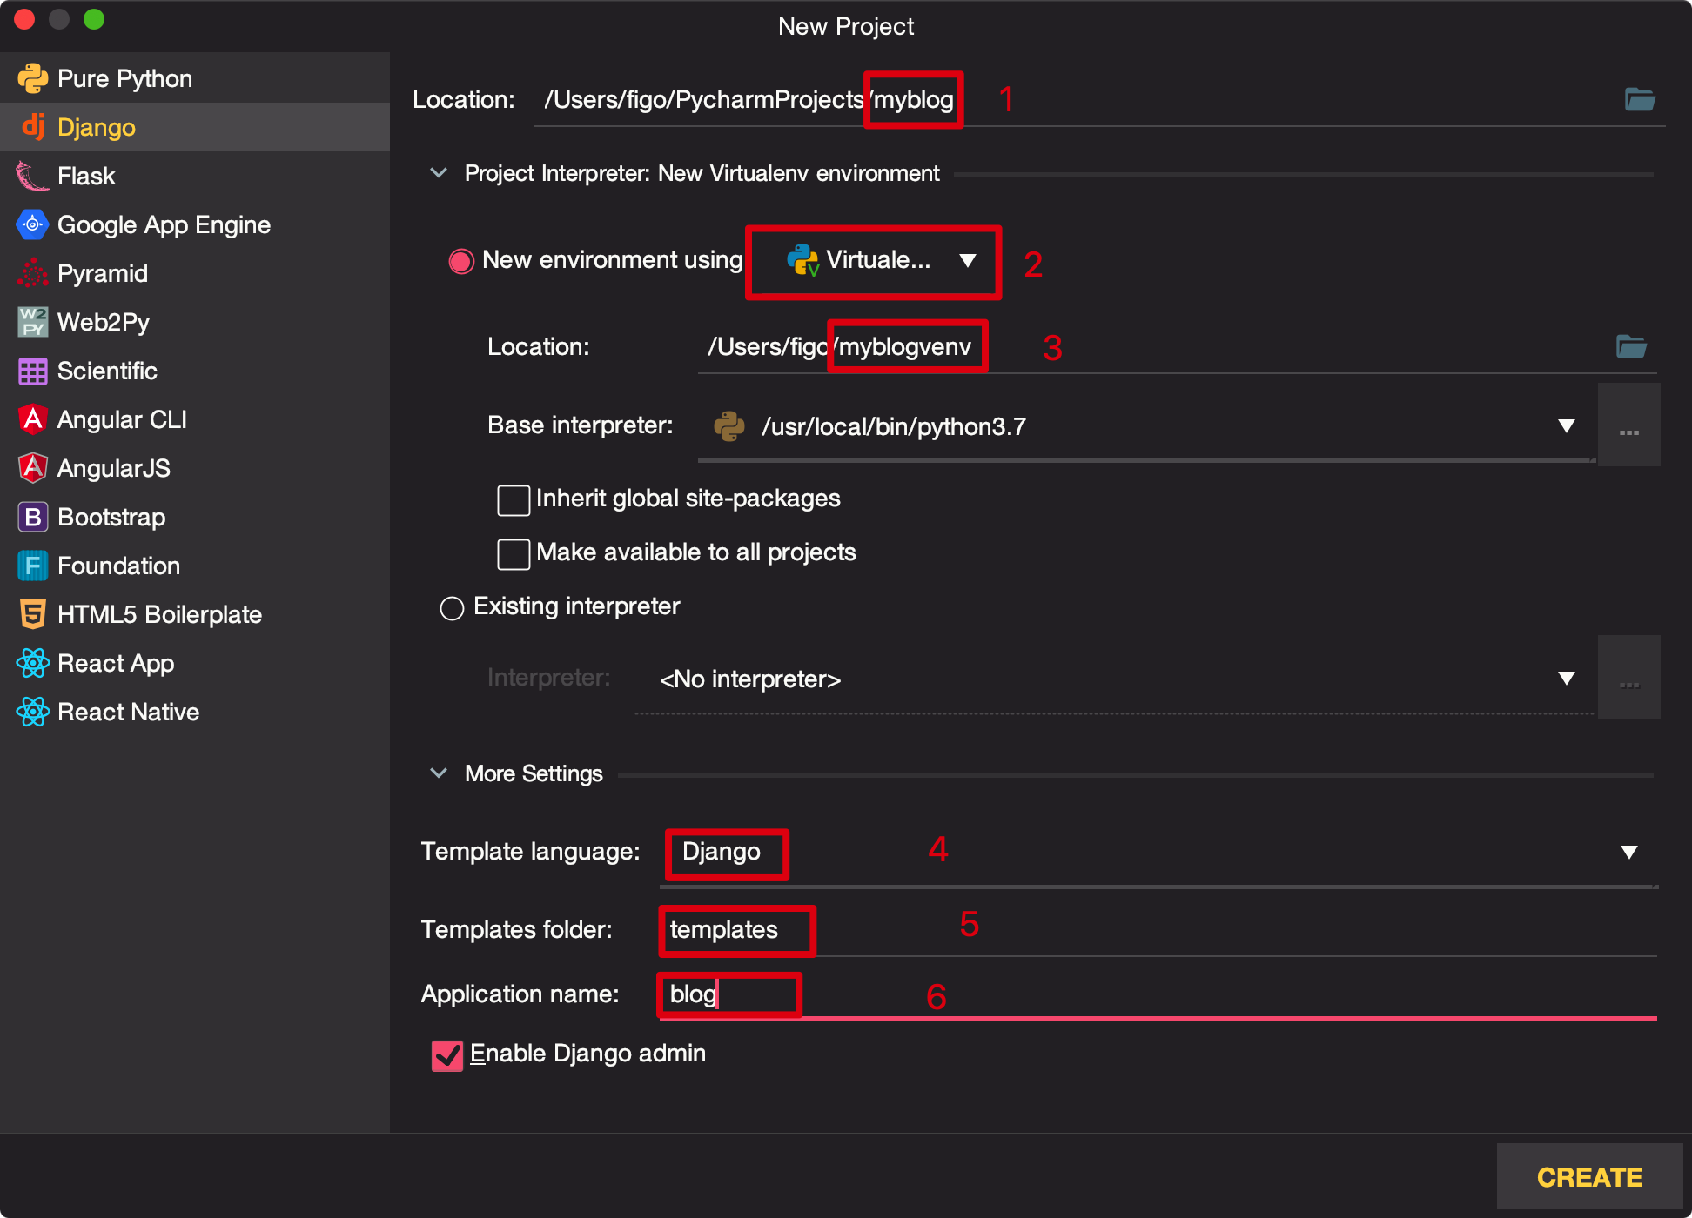Click the Django dj icon

[x=33, y=126]
